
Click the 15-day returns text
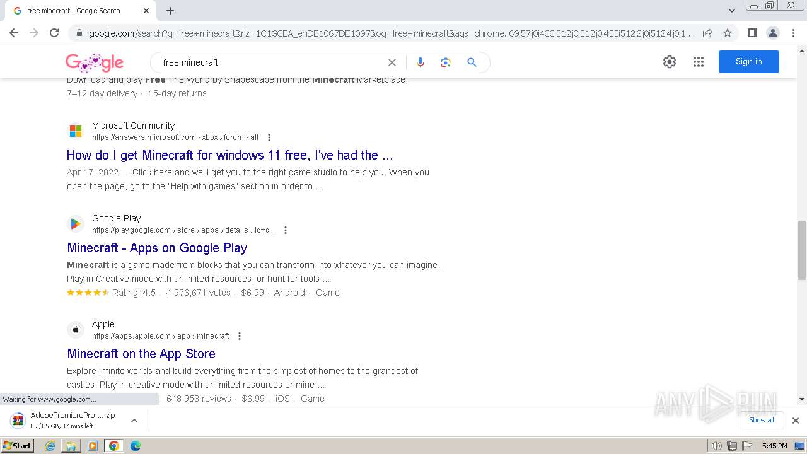tap(177, 93)
